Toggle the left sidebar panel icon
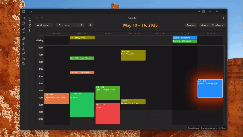Viewport: 243px width, 137px height. pos(23,12)
